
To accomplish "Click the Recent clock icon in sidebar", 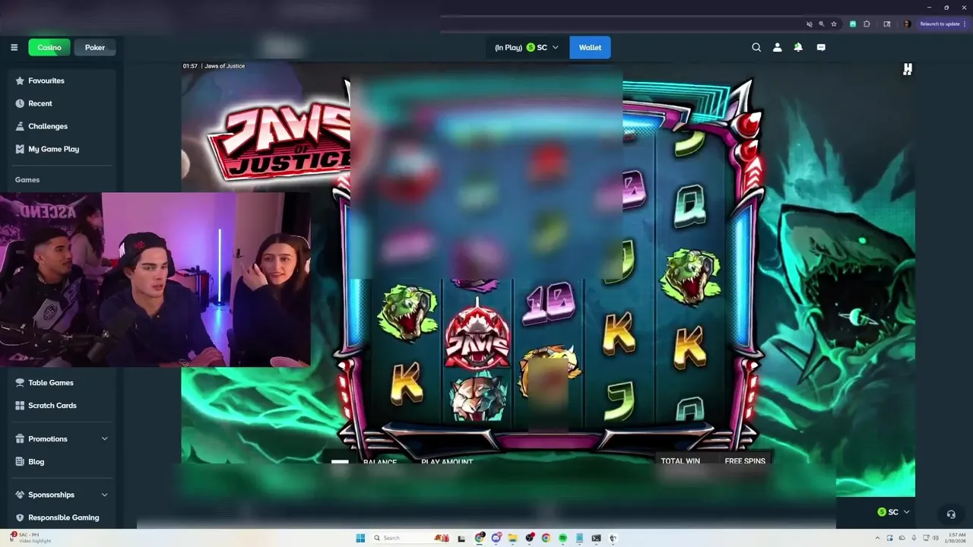I will [20, 103].
